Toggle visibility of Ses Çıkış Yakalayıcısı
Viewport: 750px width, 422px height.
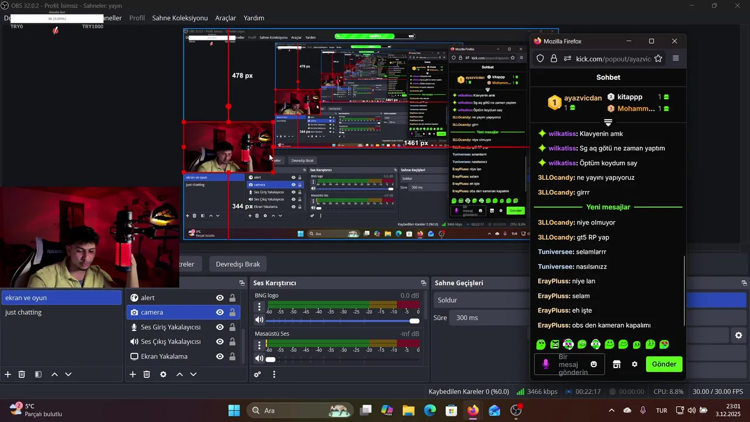(x=220, y=342)
